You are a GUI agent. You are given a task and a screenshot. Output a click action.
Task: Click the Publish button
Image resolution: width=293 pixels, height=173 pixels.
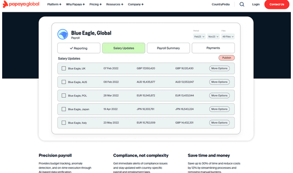tap(227, 58)
